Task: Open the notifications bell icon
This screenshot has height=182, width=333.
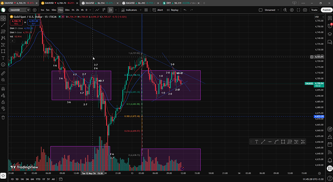Action: point(330,160)
